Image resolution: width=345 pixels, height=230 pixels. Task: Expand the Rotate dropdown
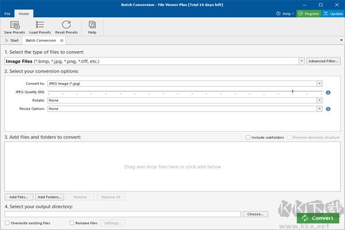[x=319, y=100]
